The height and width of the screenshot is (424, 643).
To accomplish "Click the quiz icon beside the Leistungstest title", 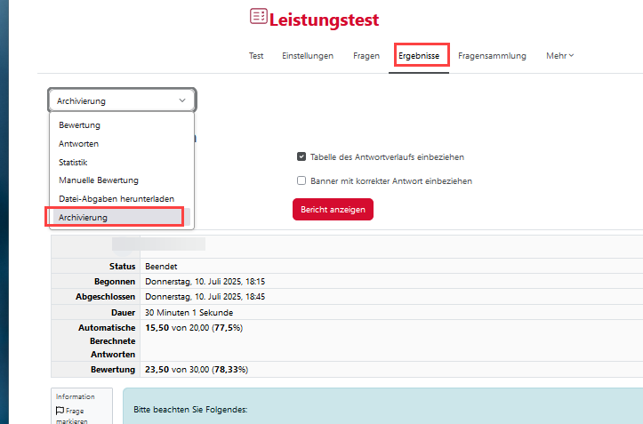I will pos(258,17).
